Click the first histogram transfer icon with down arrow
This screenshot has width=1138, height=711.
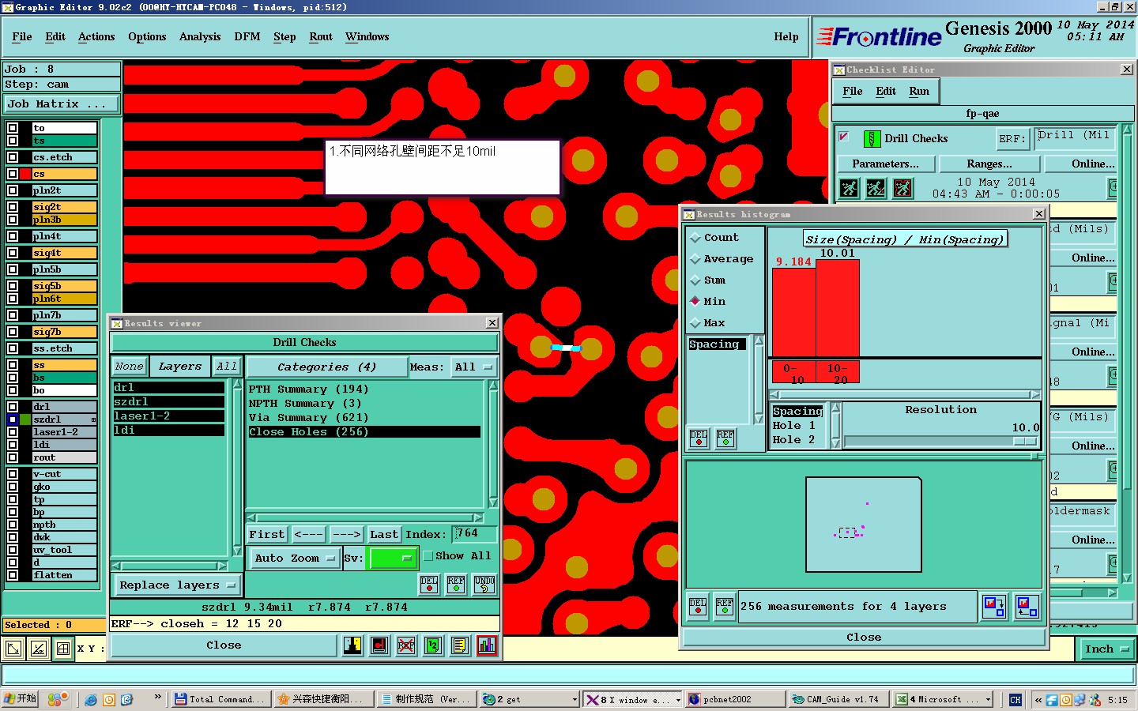tap(994, 607)
